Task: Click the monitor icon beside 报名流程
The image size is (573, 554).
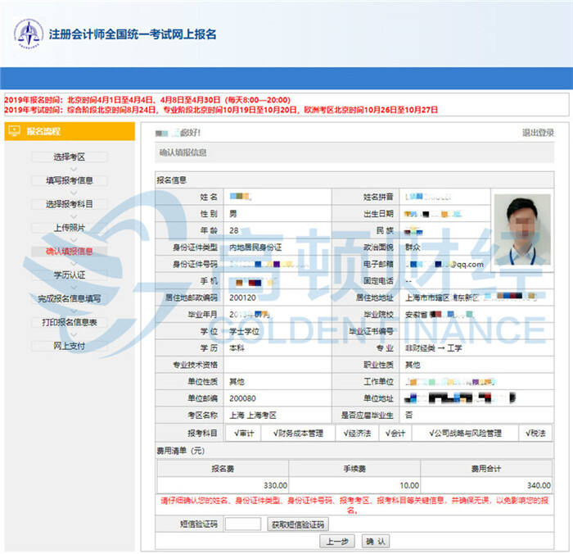Action: tap(14, 131)
